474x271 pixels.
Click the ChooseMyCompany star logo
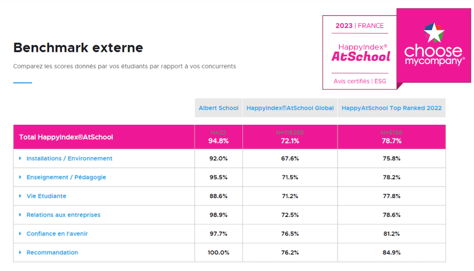(x=433, y=32)
